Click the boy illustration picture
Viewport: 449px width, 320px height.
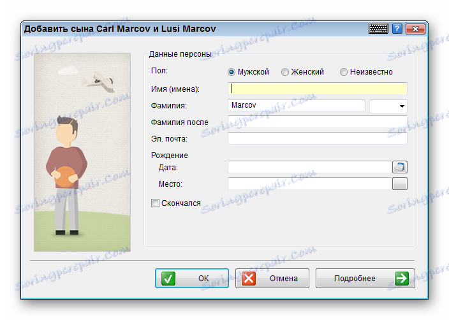82,152
